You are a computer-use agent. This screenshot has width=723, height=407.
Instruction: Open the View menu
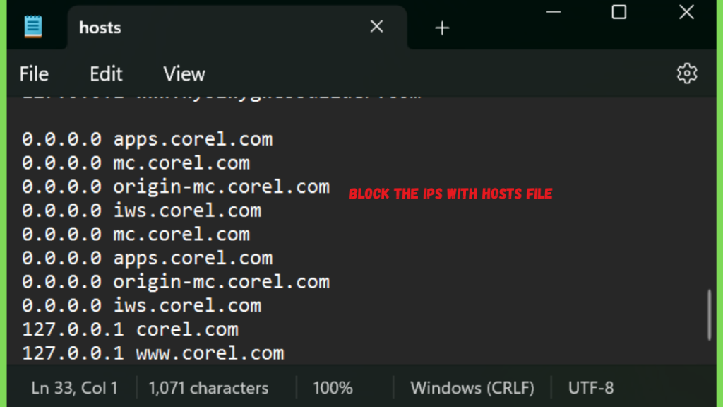(x=184, y=74)
